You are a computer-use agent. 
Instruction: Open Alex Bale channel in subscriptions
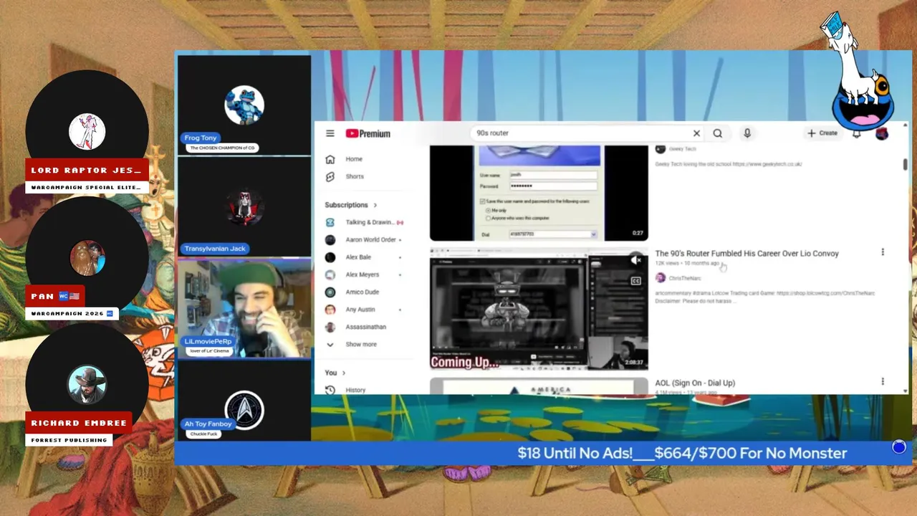358,257
